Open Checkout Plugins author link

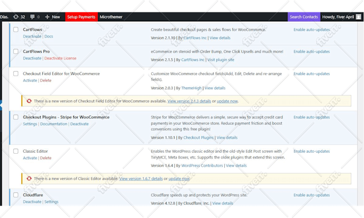[x=199, y=138]
